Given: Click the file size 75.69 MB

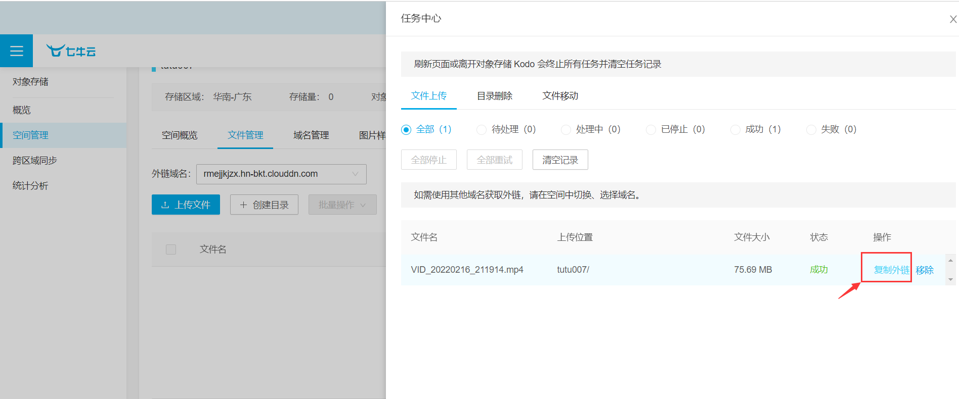Looking at the screenshot, I should coord(753,270).
